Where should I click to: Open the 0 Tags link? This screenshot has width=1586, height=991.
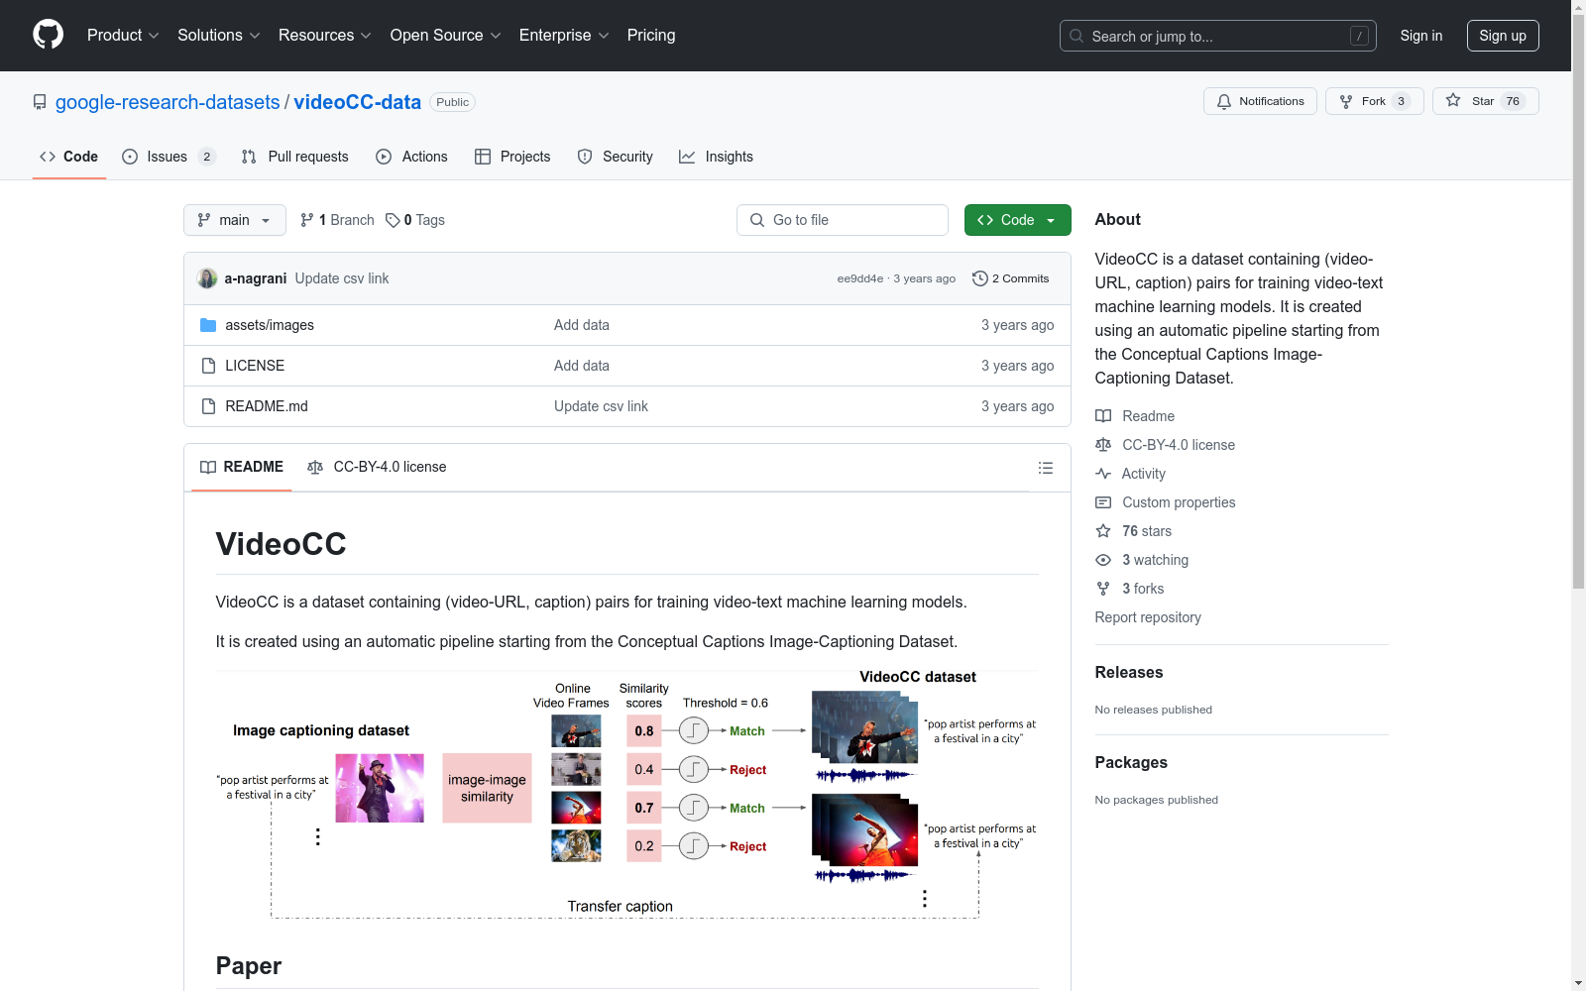click(x=415, y=220)
